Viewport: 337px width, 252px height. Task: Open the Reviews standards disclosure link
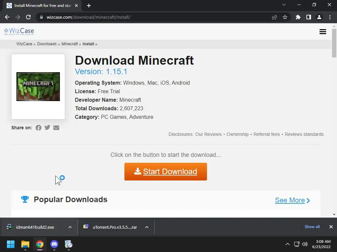point(304,134)
